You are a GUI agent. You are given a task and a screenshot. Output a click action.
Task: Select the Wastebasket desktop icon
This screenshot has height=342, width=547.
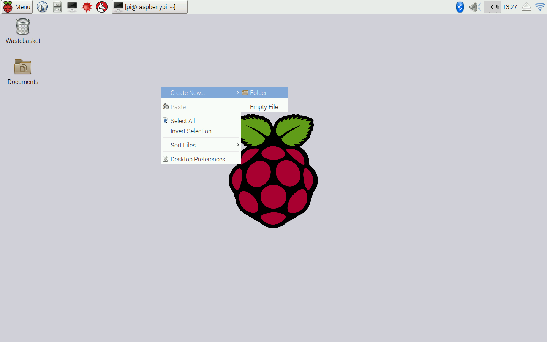coord(23,31)
